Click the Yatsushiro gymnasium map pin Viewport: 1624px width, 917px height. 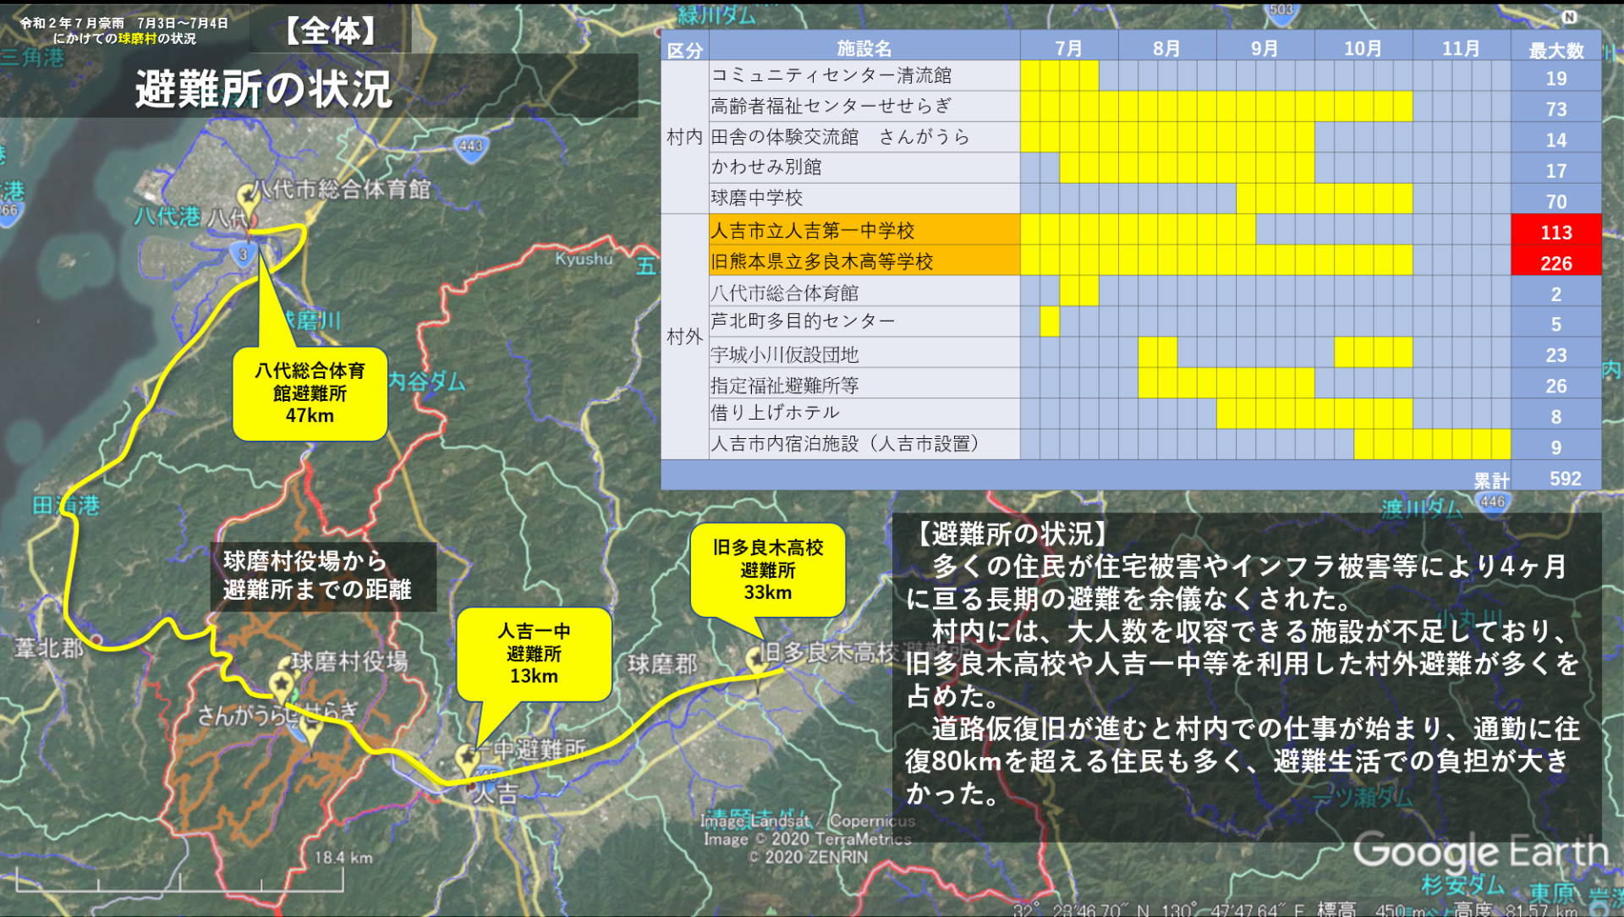[x=248, y=201]
